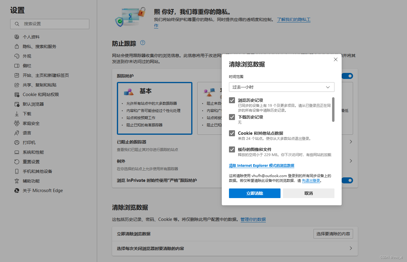The height and width of the screenshot is (262, 407).
Task: Click the 先退出登录 link
Action: tap(311, 181)
